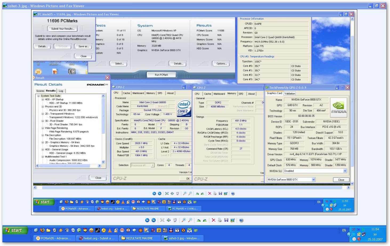The height and width of the screenshot is (246, 390).
Task: Click 11696 PCMark Score value
Action: point(221,31)
